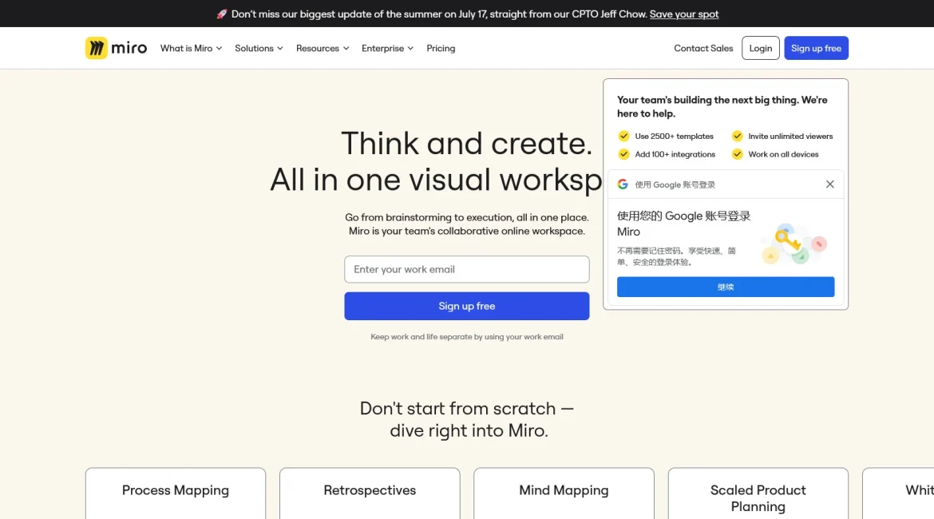Select the Retrospectives card

pyautogui.click(x=370, y=493)
